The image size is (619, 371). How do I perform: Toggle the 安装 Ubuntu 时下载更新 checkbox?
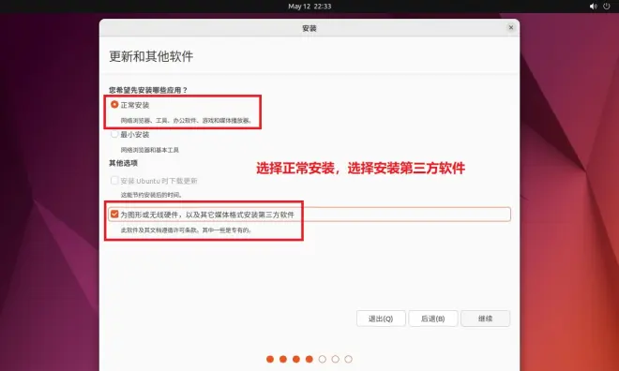pyautogui.click(x=114, y=181)
